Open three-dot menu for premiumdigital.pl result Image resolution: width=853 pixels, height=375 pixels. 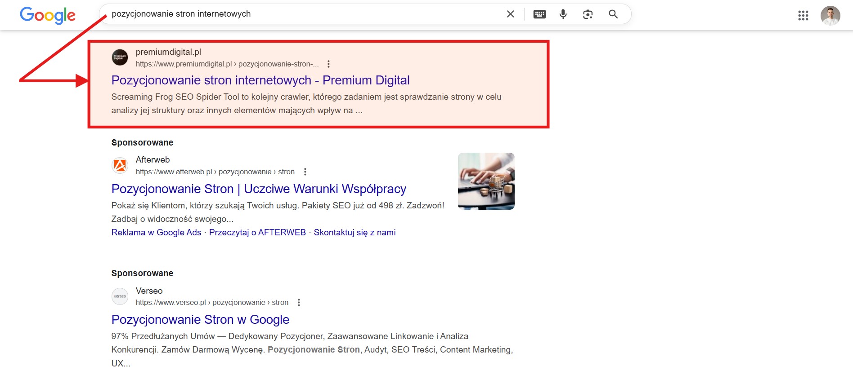click(328, 64)
